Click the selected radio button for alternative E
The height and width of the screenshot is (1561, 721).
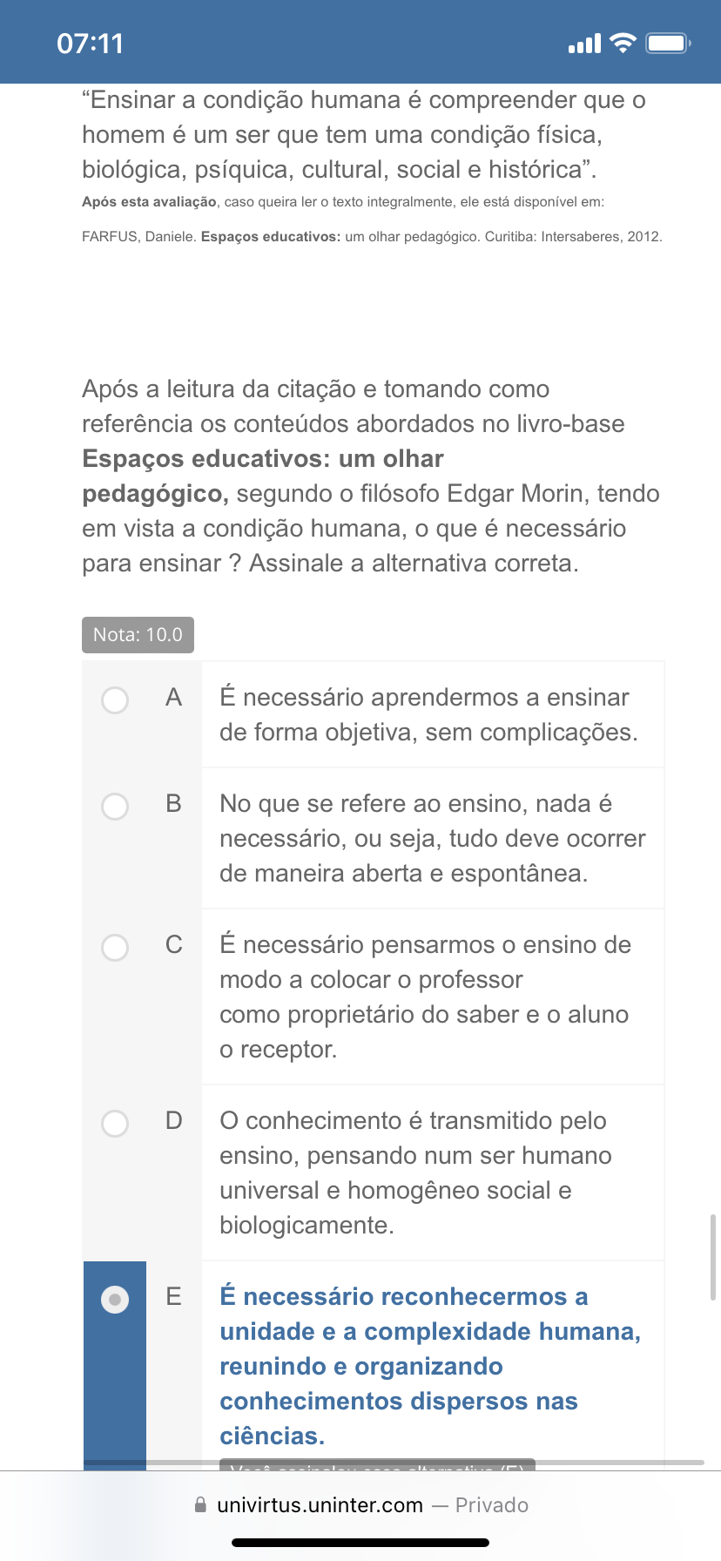point(115,1300)
